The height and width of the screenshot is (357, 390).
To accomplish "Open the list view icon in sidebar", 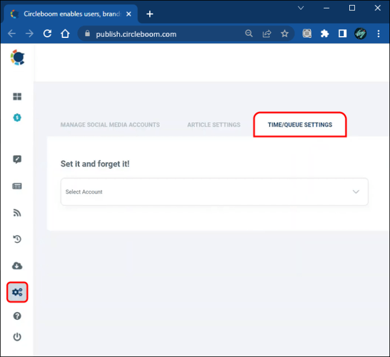I will 17,186.
